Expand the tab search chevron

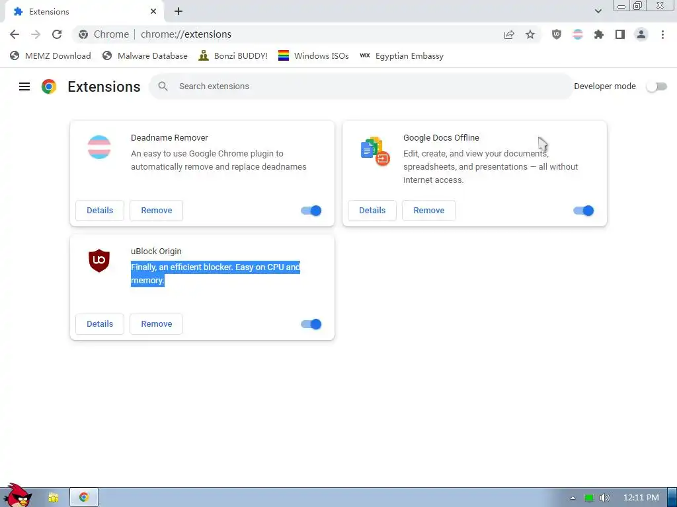point(598,11)
